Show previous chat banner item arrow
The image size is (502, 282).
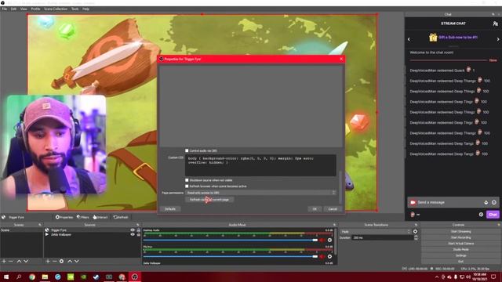point(409,39)
